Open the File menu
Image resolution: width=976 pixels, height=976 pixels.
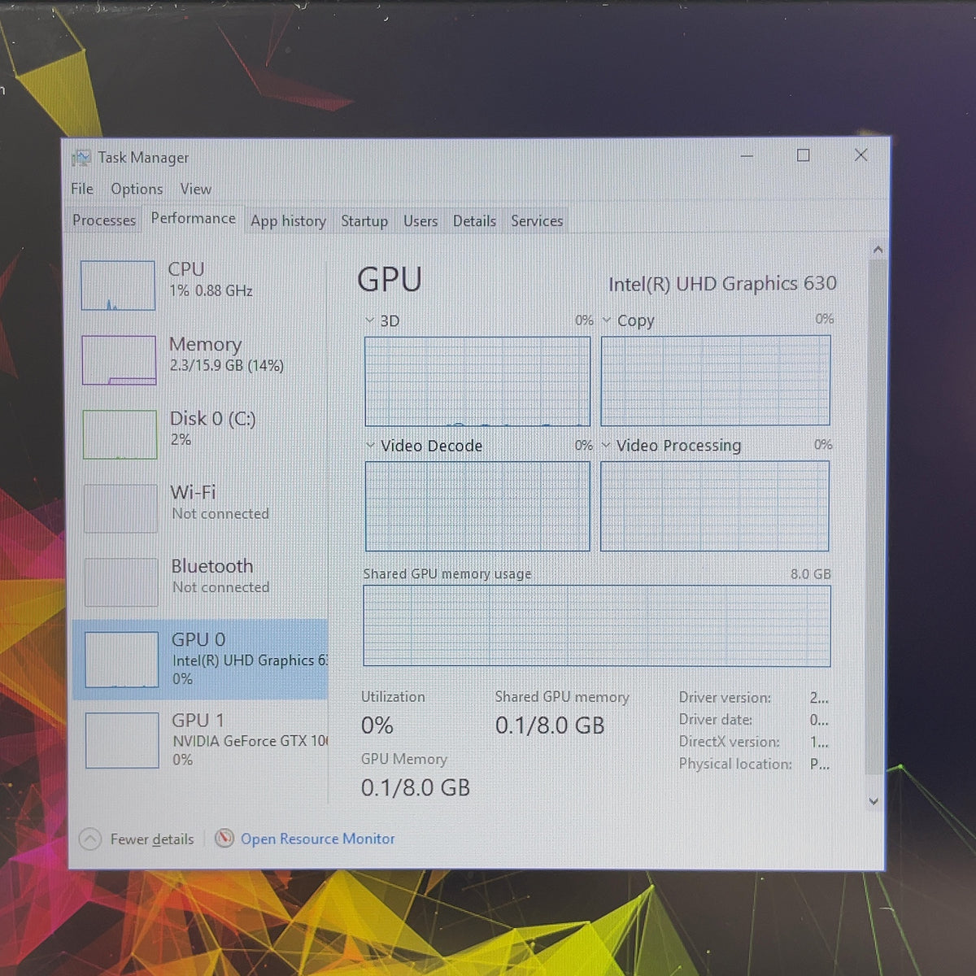pyautogui.click(x=82, y=189)
